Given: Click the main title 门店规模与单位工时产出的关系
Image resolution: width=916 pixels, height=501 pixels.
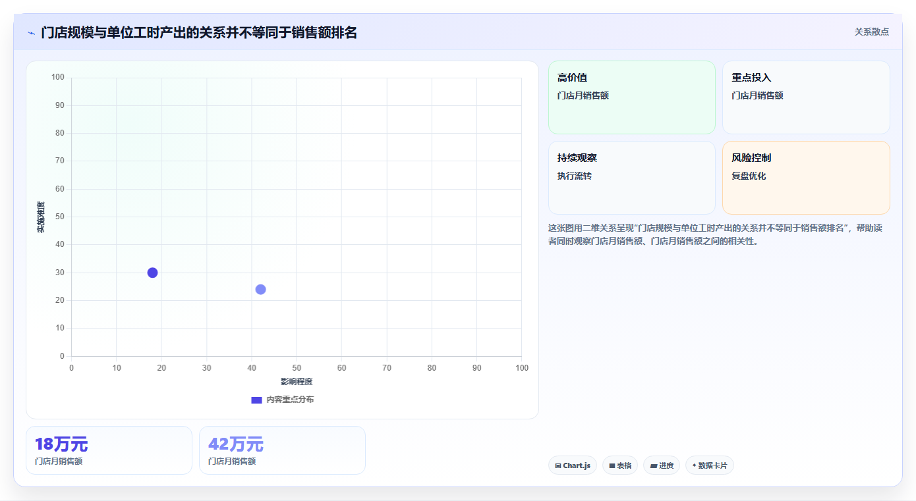Looking at the screenshot, I should 199,33.
